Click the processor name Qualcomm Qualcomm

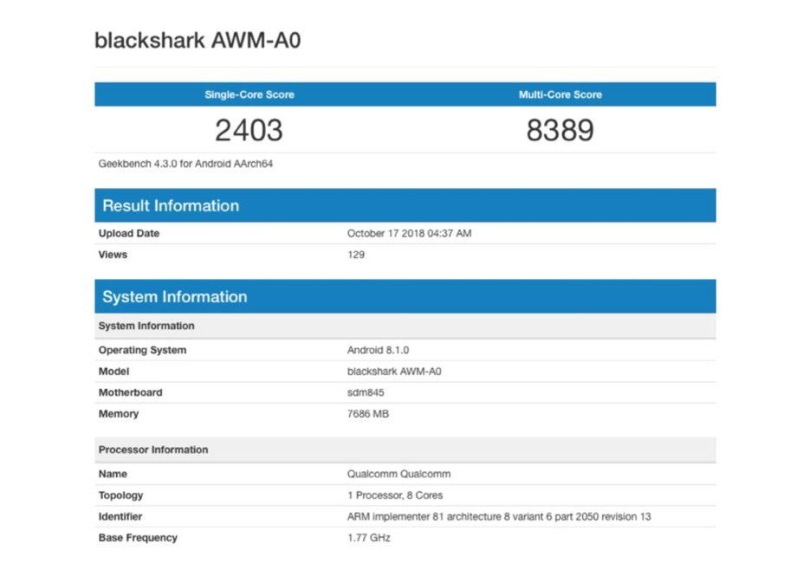point(398,474)
